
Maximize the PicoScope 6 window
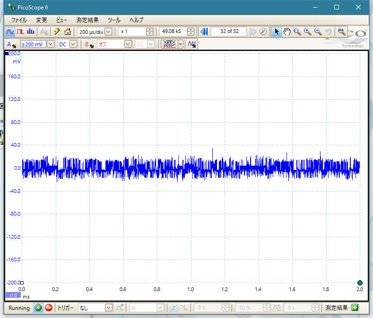point(337,8)
